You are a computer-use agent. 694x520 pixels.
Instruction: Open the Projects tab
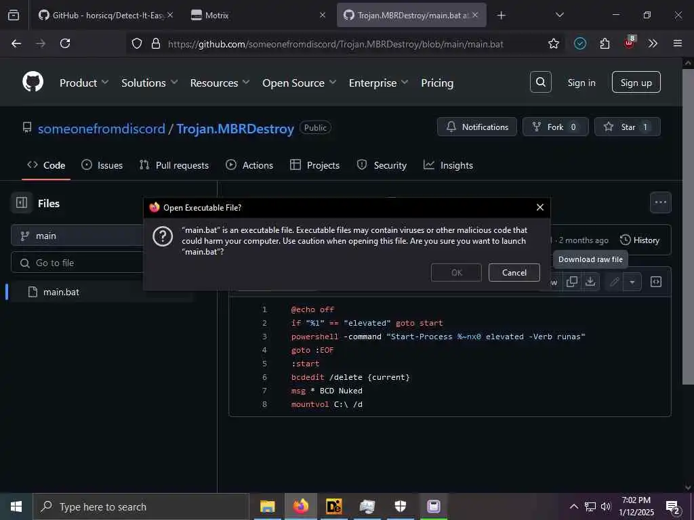[x=314, y=165]
